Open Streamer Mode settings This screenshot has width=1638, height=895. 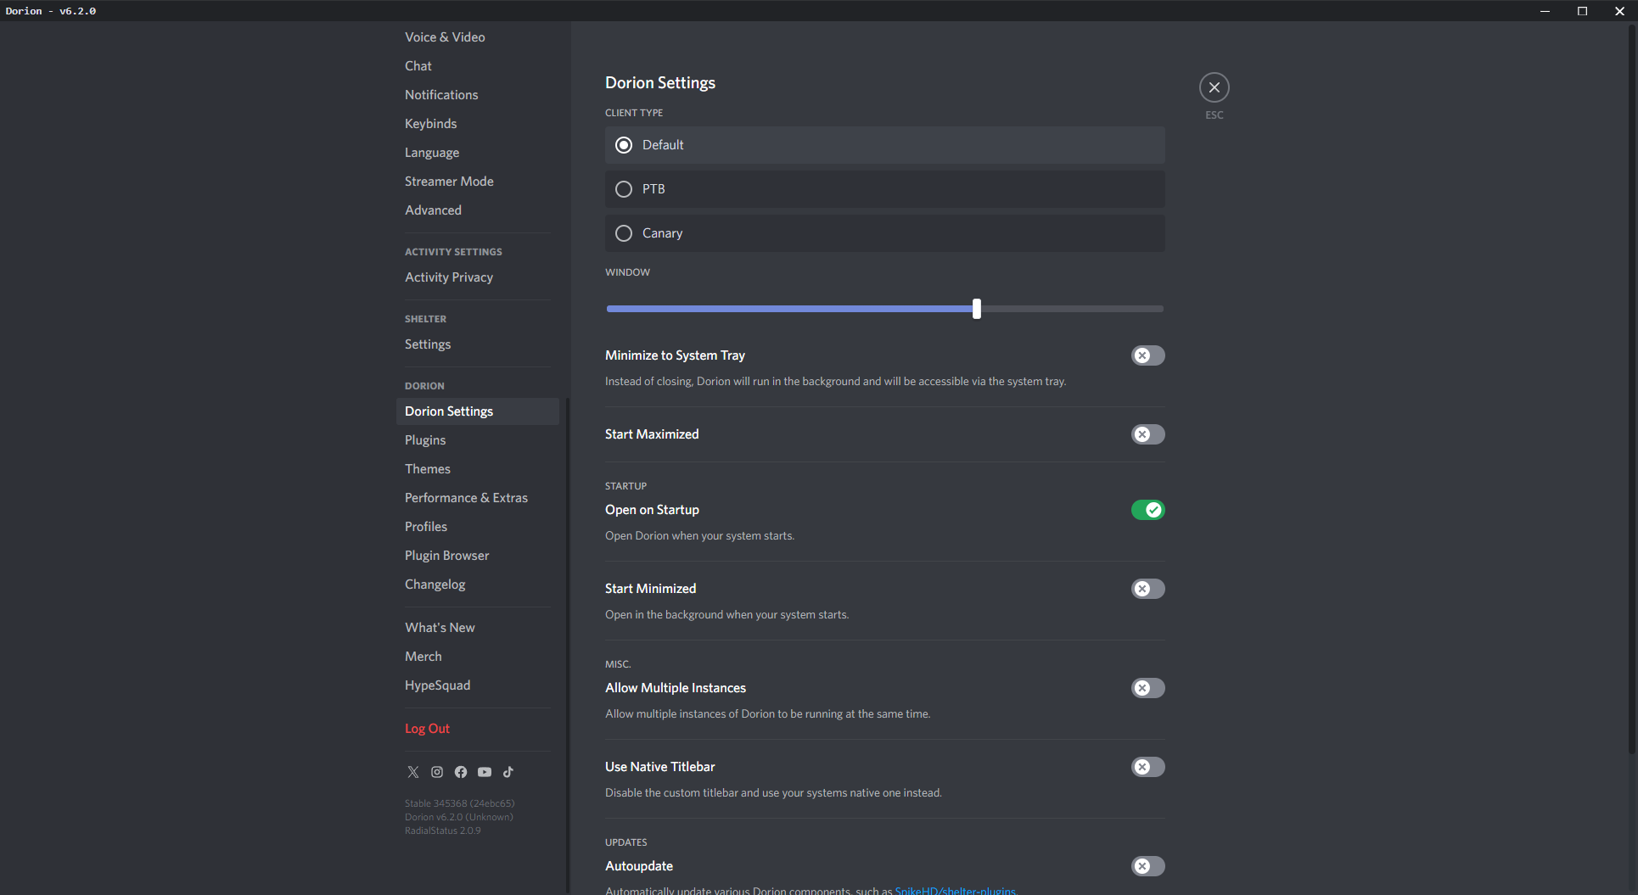pos(477,182)
